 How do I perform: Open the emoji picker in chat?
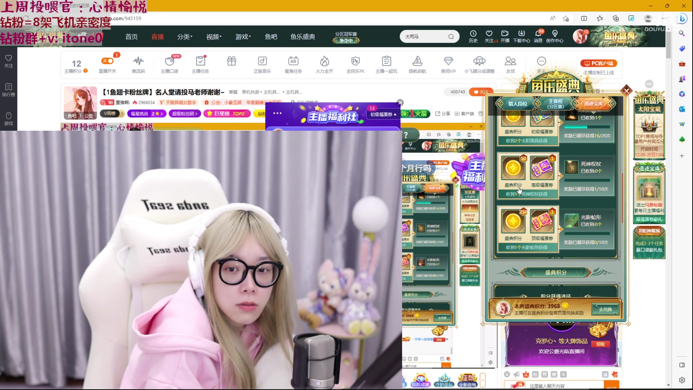pos(507,374)
